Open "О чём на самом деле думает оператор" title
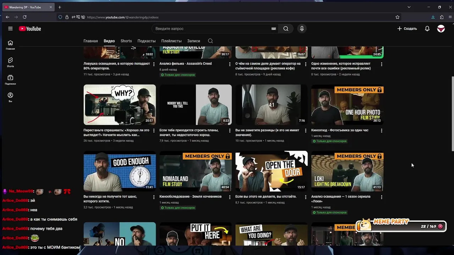The image size is (454, 255). (268, 66)
